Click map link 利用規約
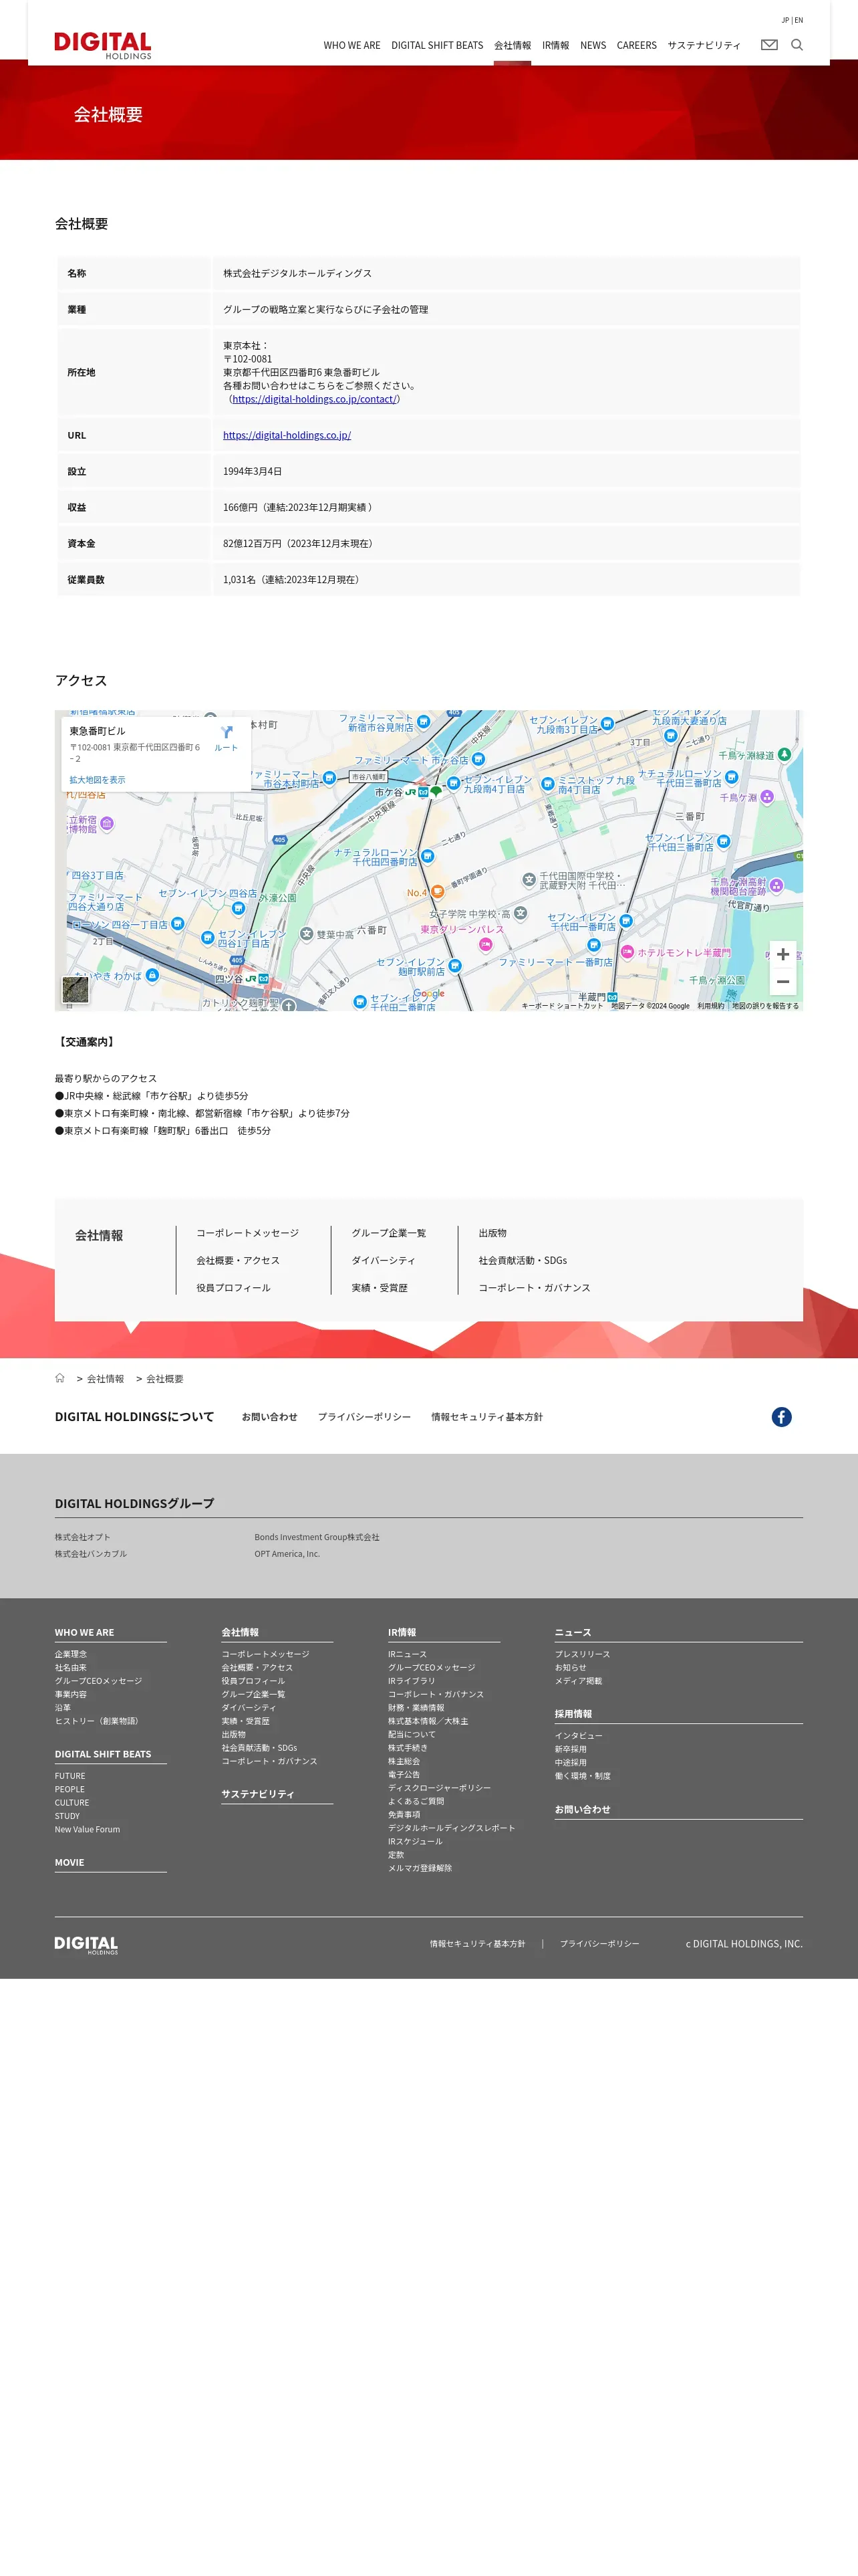 [x=710, y=1006]
